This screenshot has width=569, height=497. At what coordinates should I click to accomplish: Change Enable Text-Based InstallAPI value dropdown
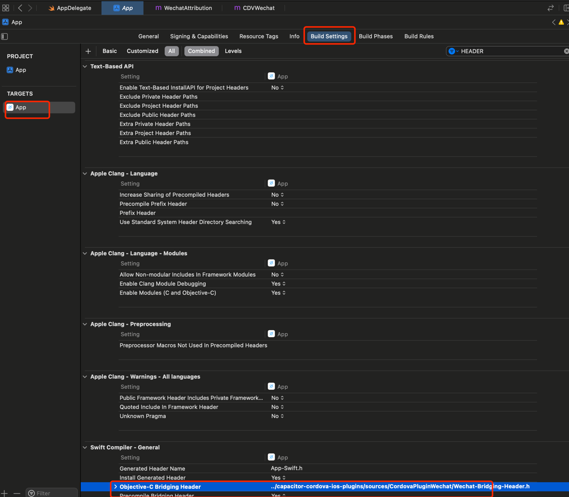[x=278, y=88]
